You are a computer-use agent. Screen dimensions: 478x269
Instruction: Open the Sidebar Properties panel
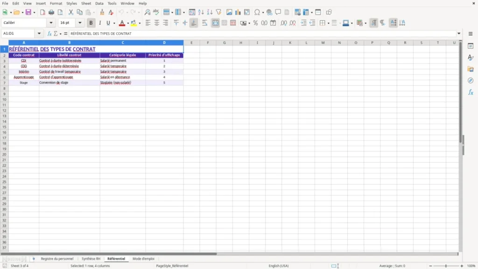(471, 46)
